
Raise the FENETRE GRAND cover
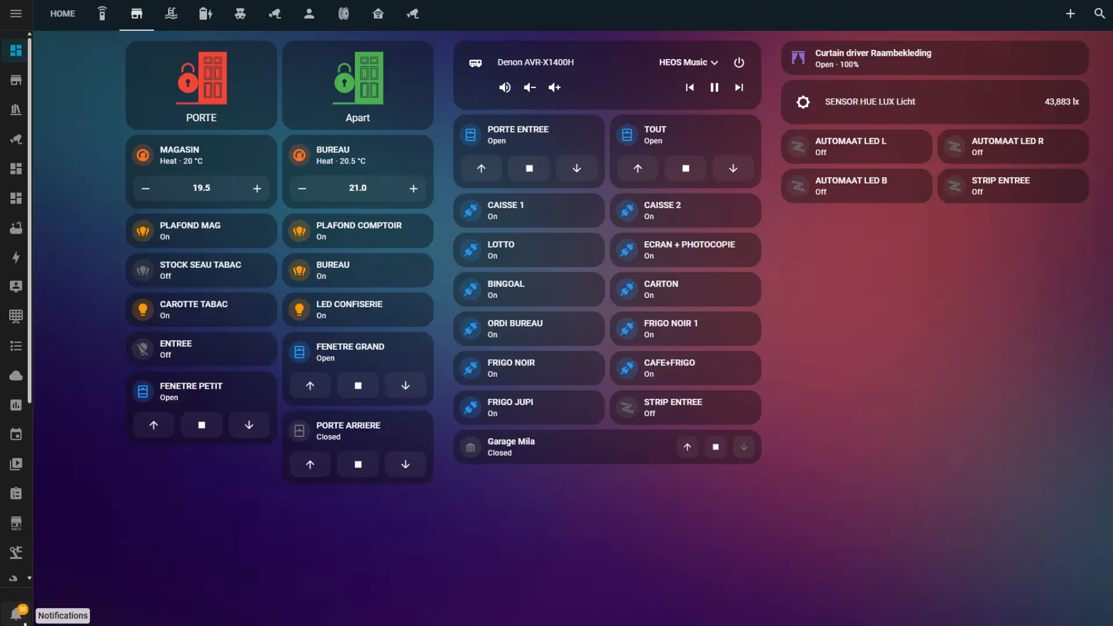click(x=310, y=385)
